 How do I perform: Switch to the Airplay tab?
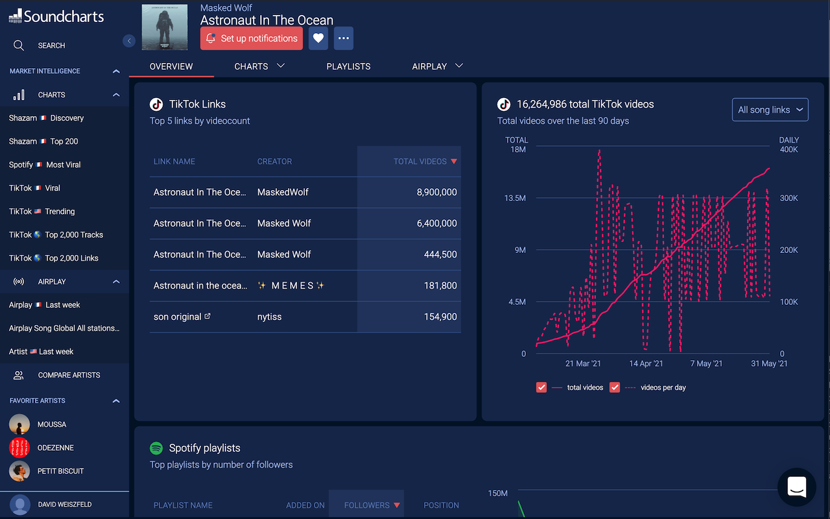click(429, 66)
